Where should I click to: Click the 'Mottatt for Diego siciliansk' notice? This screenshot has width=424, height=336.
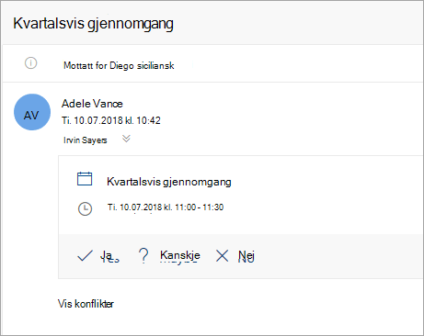(119, 65)
